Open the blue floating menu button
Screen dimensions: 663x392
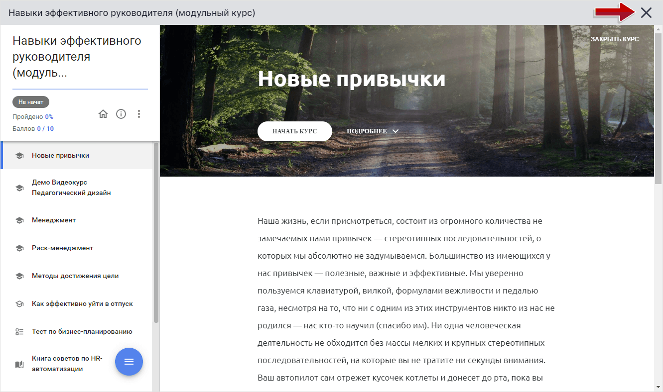tap(129, 361)
